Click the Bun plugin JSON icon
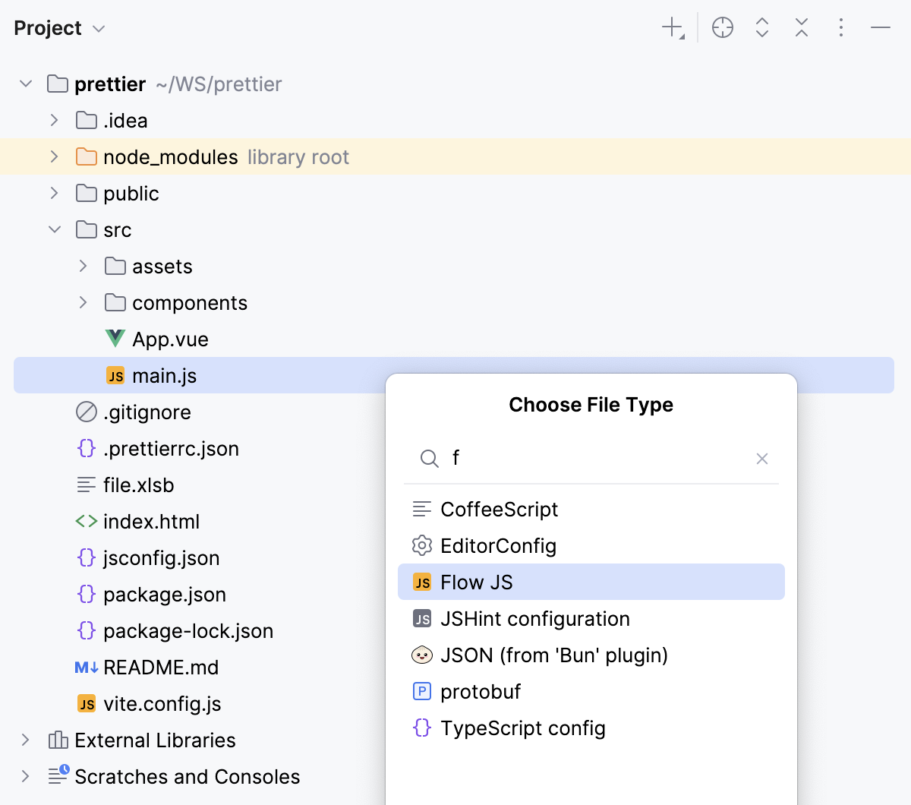 [x=421, y=655]
